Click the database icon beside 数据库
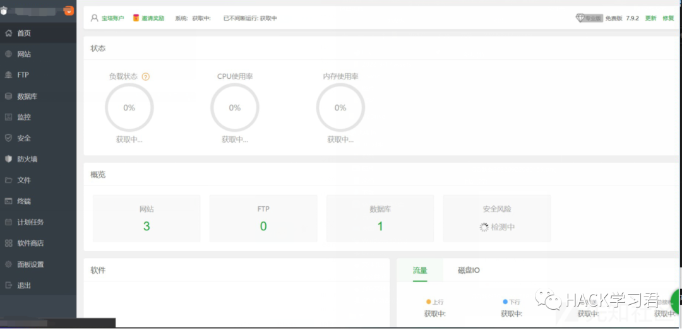Image resolution: width=682 pixels, height=330 pixels. tap(8, 96)
